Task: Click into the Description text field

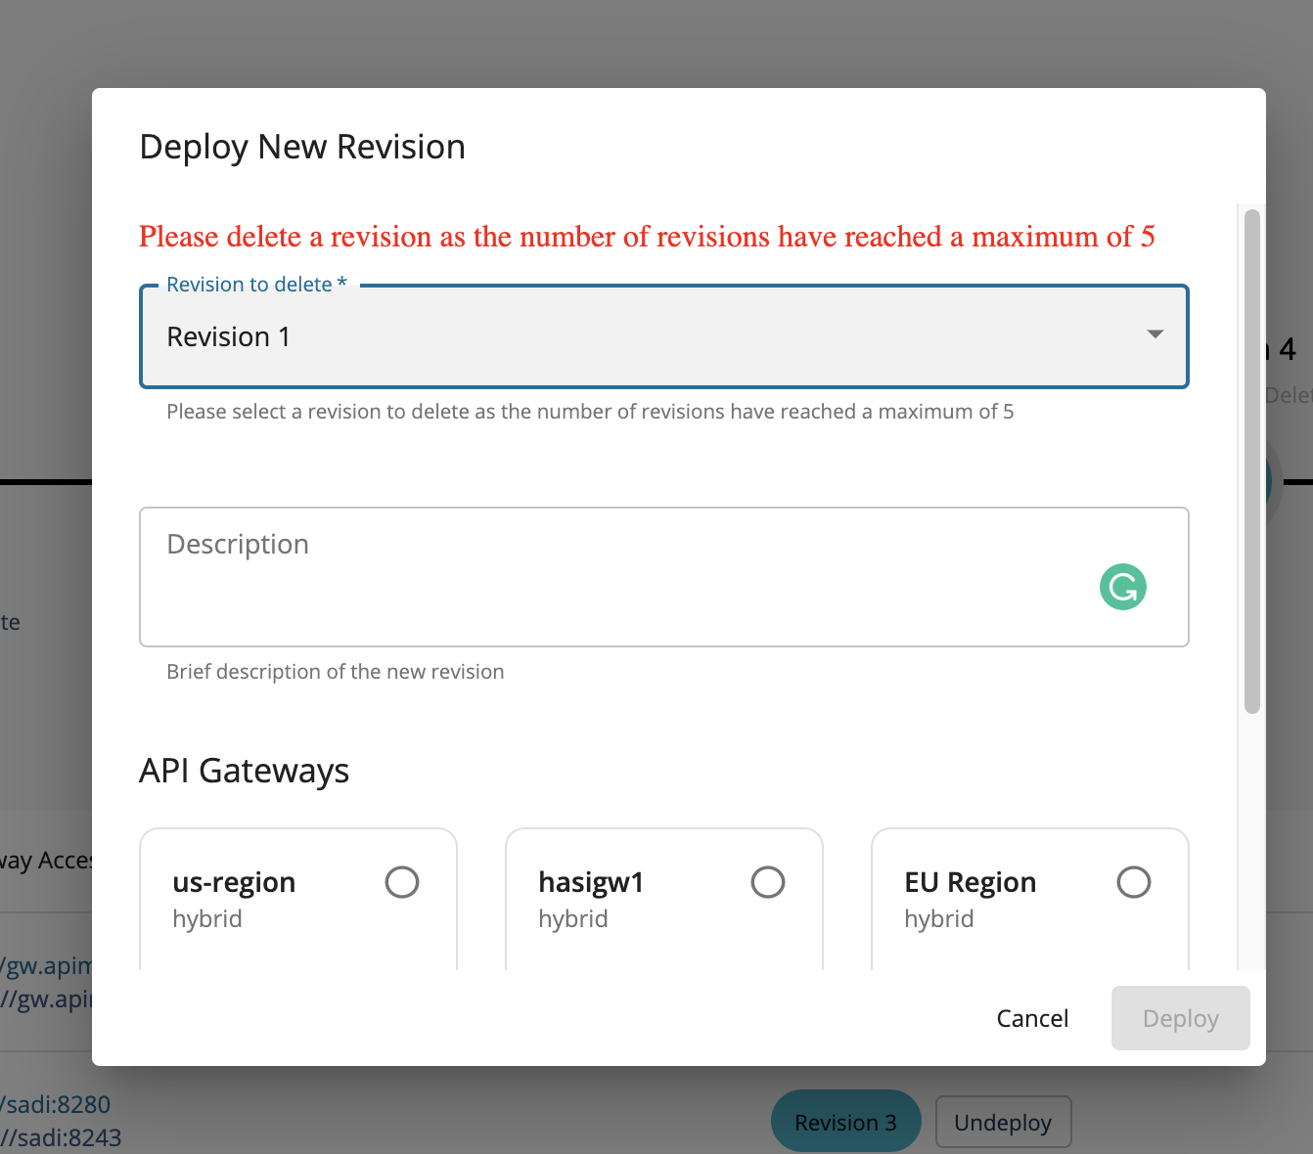Action: click(x=664, y=577)
